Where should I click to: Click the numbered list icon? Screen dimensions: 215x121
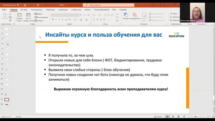[99, 15]
